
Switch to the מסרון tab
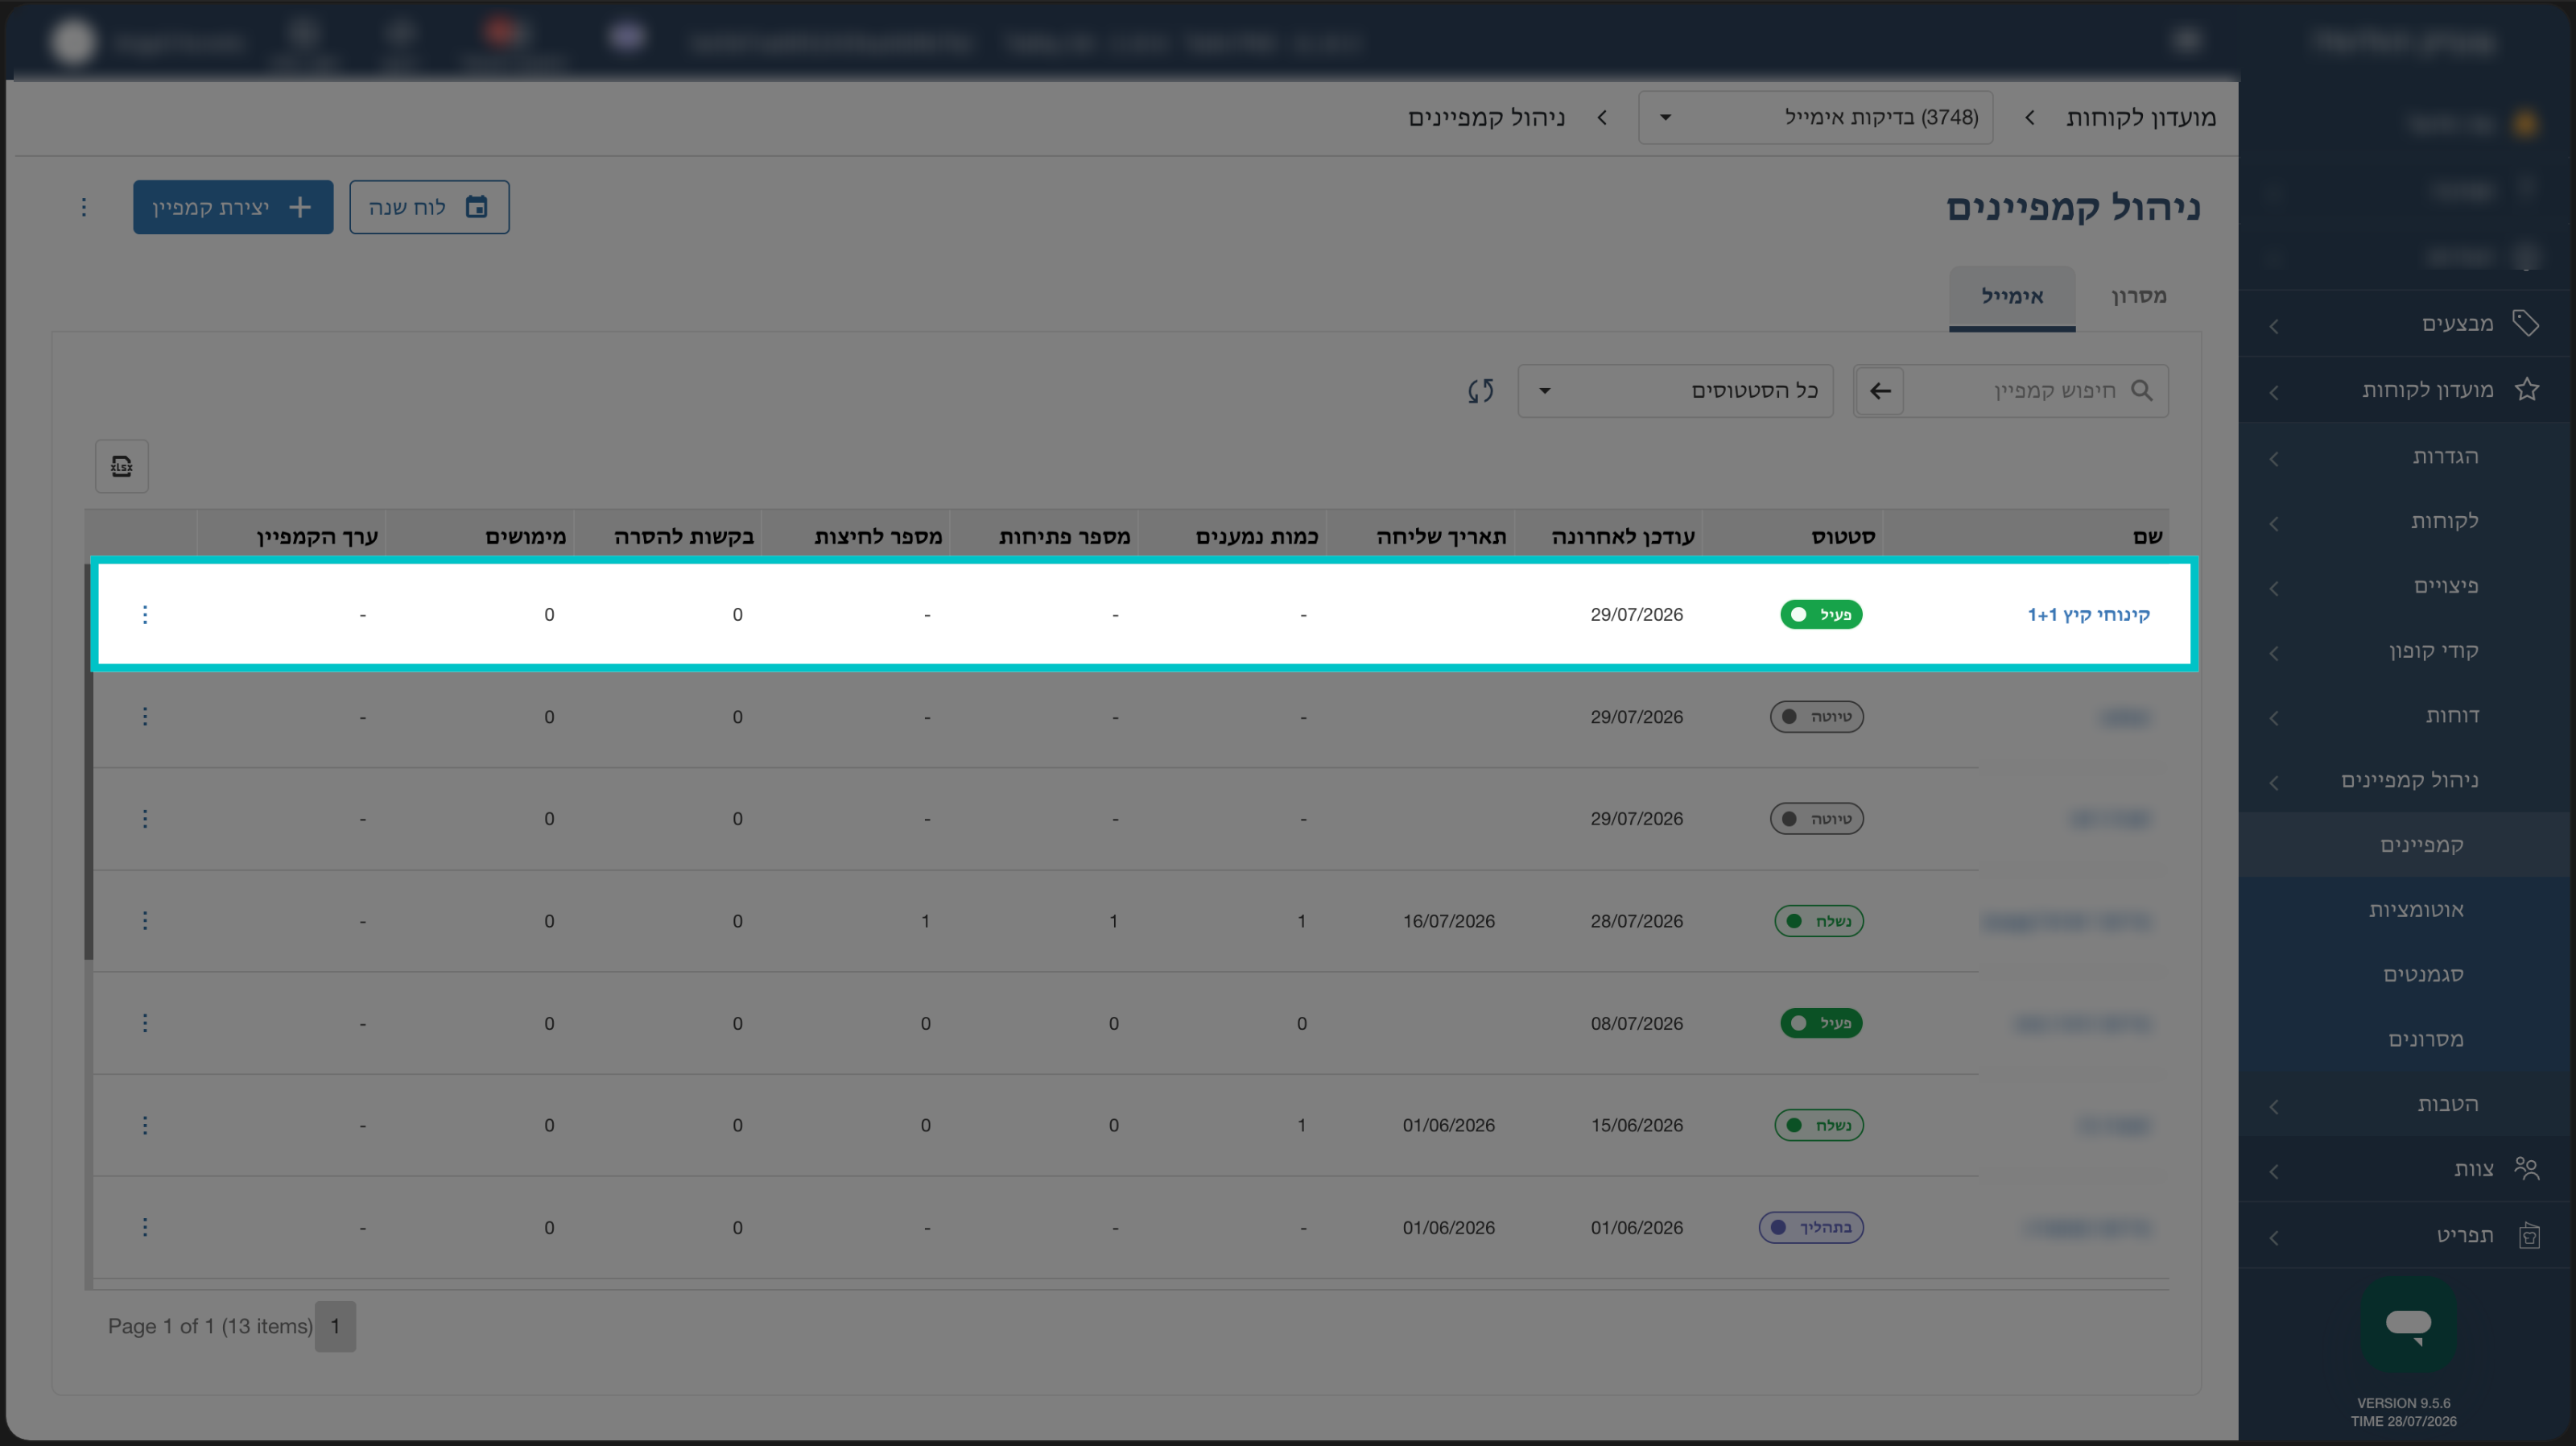click(x=2138, y=296)
